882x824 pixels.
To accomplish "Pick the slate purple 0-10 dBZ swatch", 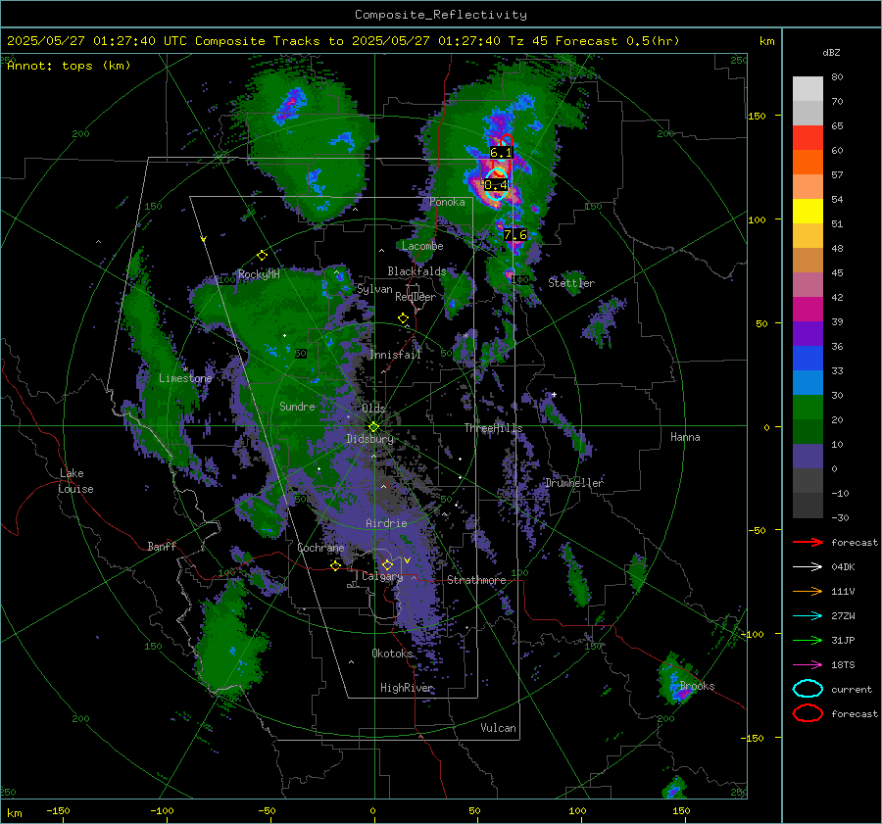I will [x=808, y=457].
